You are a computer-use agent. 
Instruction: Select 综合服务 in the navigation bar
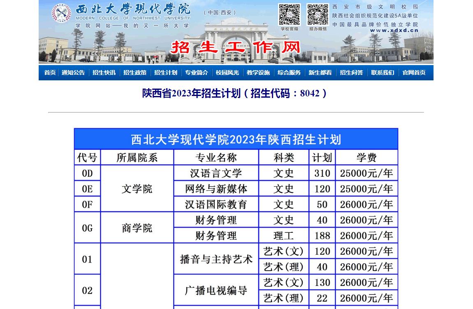coord(289,73)
